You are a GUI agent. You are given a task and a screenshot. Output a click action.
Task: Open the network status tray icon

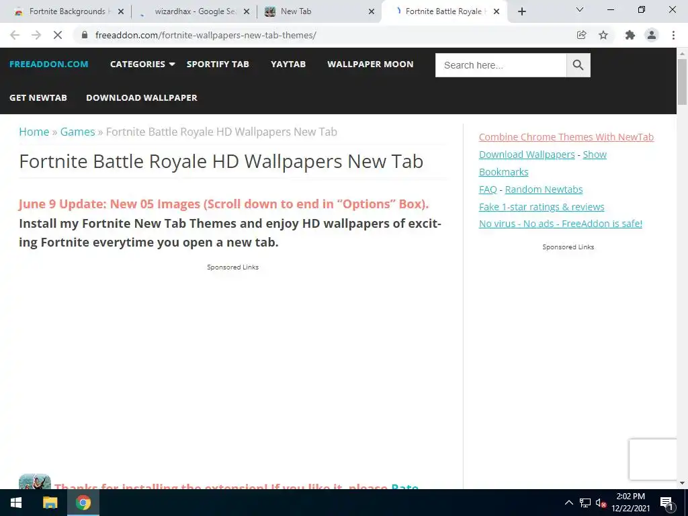click(x=585, y=503)
